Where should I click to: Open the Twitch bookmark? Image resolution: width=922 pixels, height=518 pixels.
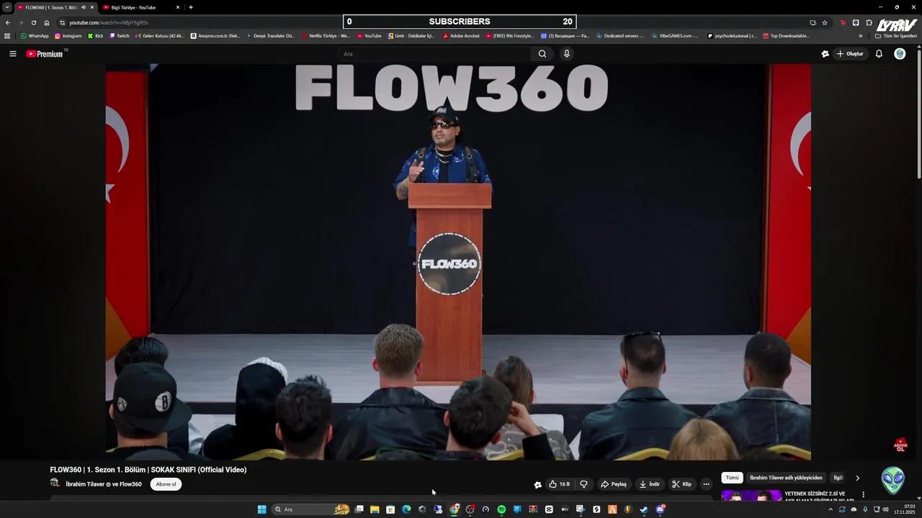pyautogui.click(x=120, y=35)
